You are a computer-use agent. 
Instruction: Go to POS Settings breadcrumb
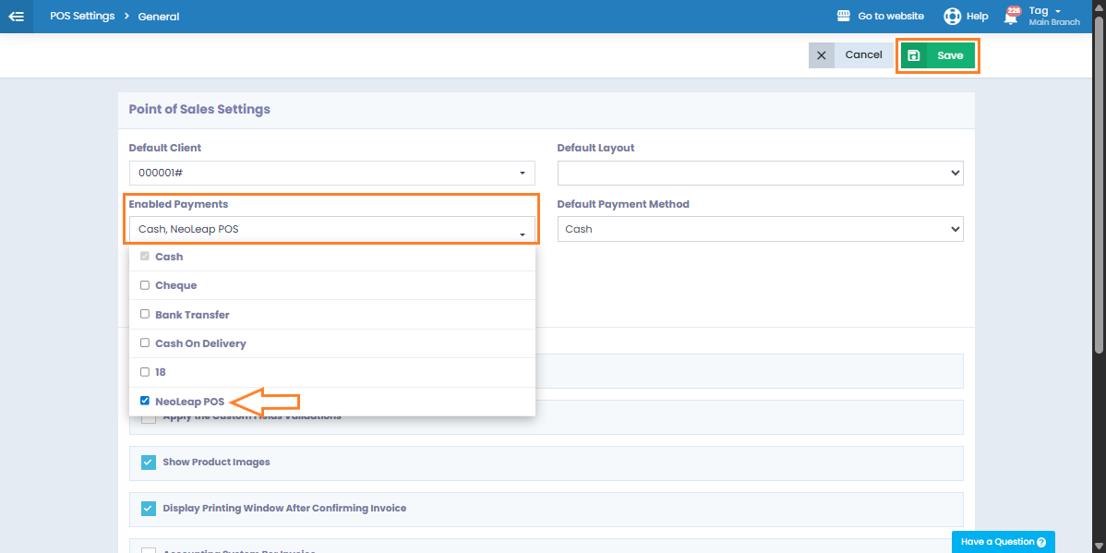pyautogui.click(x=82, y=17)
